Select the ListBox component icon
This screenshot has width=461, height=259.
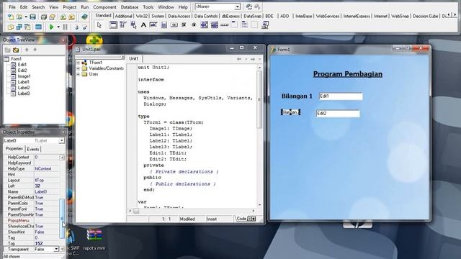(x=204, y=25)
